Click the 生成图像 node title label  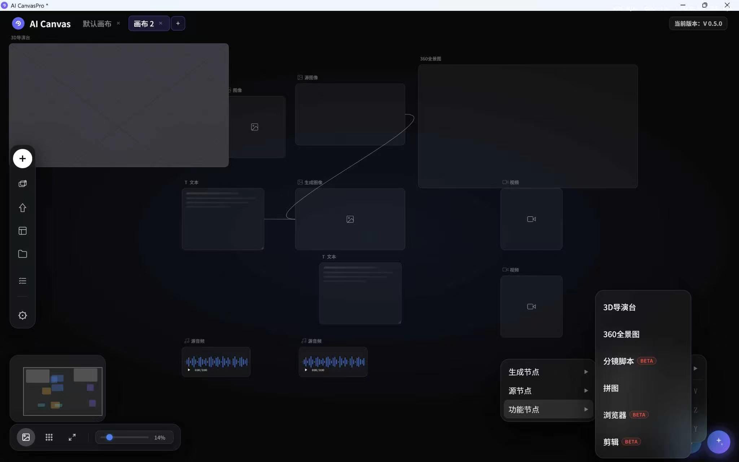tap(313, 183)
